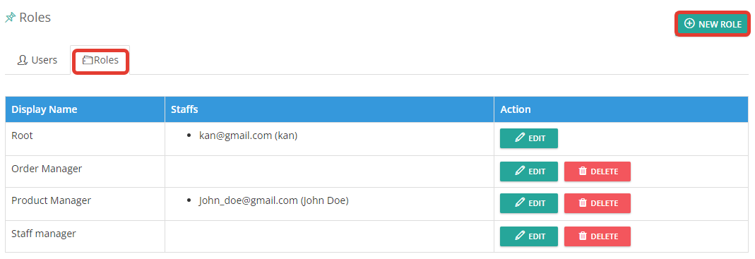Click pencil icon for Product Manager role
Viewport: 755px width, 259px height.
point(520,203)
